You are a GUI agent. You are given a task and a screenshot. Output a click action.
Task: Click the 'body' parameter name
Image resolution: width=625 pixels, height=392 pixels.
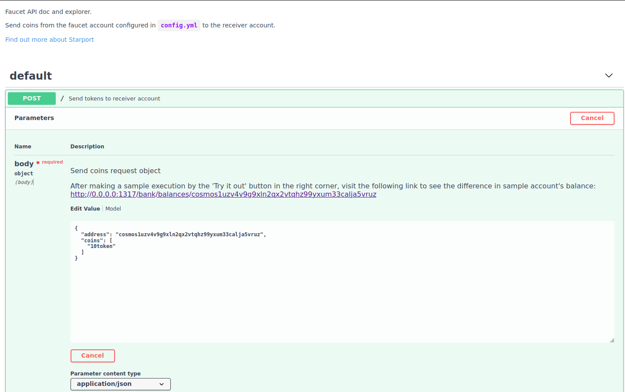pos(24,164)
